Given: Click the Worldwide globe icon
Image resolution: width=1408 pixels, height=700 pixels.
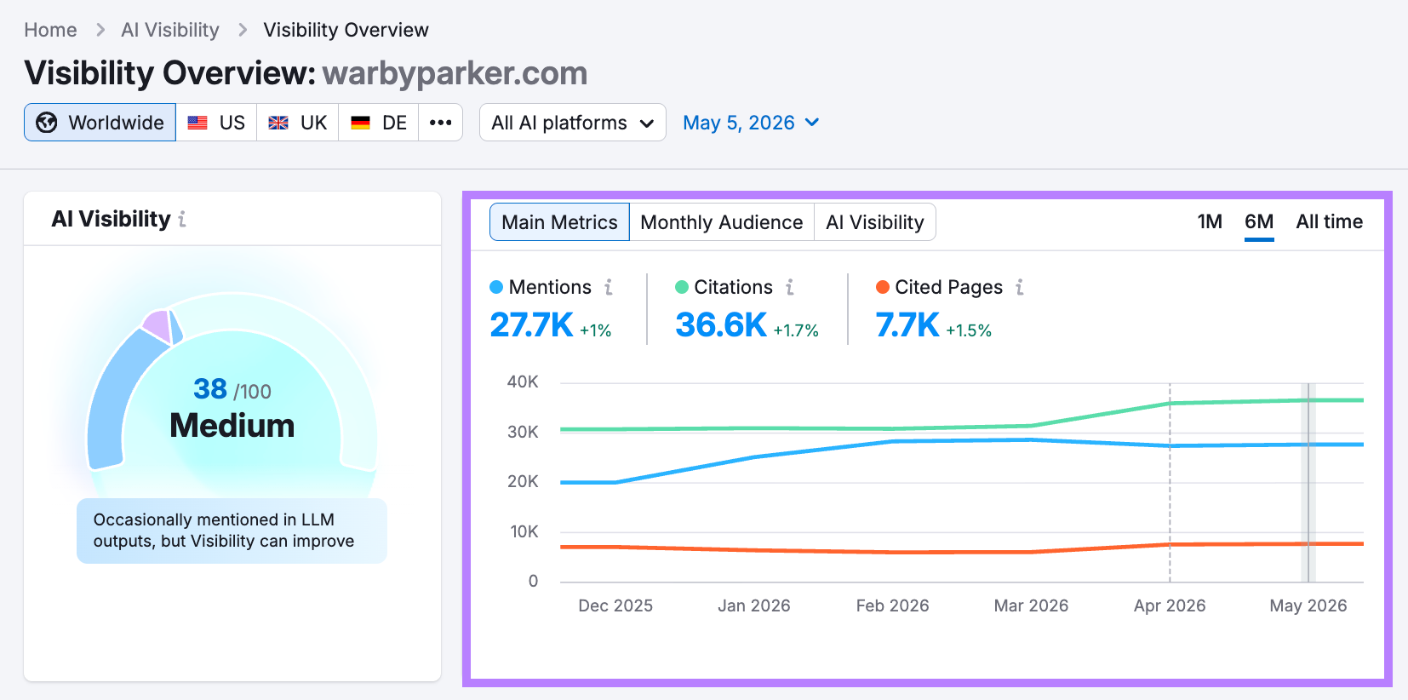Looking at the screenshot, I should click(47, 123).
